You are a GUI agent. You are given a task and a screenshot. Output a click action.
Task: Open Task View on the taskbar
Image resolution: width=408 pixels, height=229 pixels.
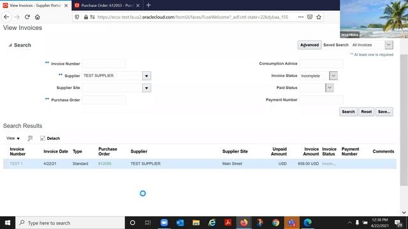tap(148, 223)
